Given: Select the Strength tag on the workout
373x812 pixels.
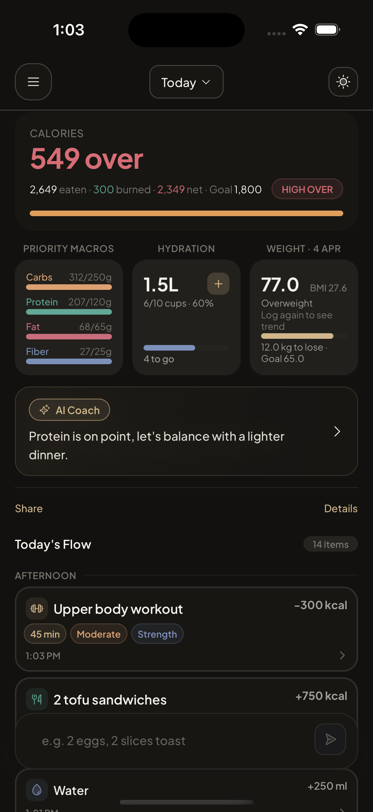Looking at the screenshot, I should [x=157, y=634].
